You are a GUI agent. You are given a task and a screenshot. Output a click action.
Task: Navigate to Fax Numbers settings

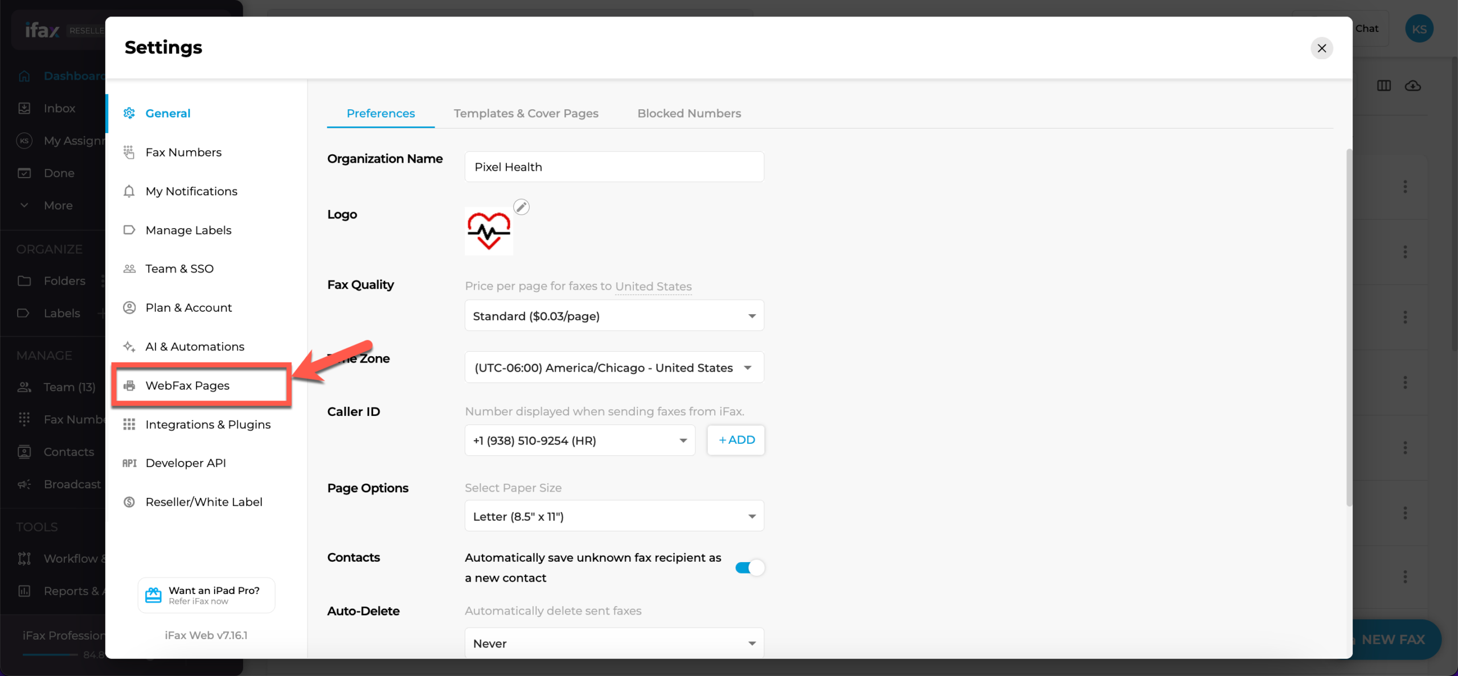point(183,152)
